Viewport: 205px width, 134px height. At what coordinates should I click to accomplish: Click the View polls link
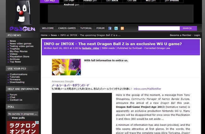tap(18, 118)
